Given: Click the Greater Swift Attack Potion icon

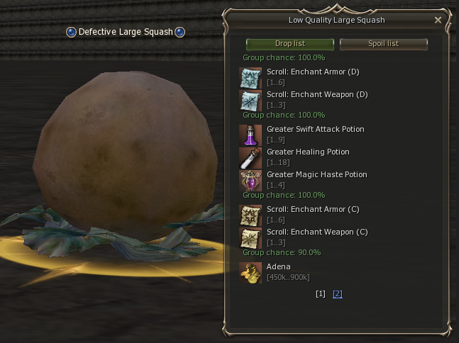Looking at the screenshot, I should [250, 135].
